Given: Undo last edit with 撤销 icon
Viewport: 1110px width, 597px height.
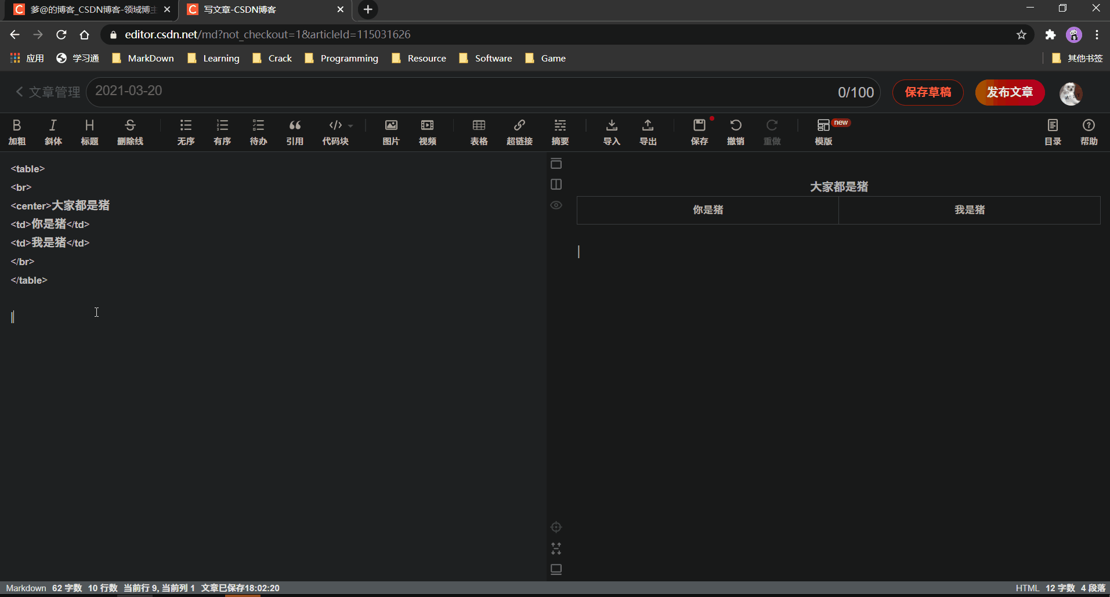Looking at the screenshot, I should click(x=735, y=132).
